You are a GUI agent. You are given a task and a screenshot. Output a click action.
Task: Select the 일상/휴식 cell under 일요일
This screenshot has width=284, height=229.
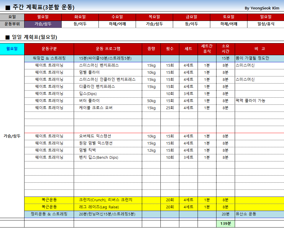(x=266, y=24)
